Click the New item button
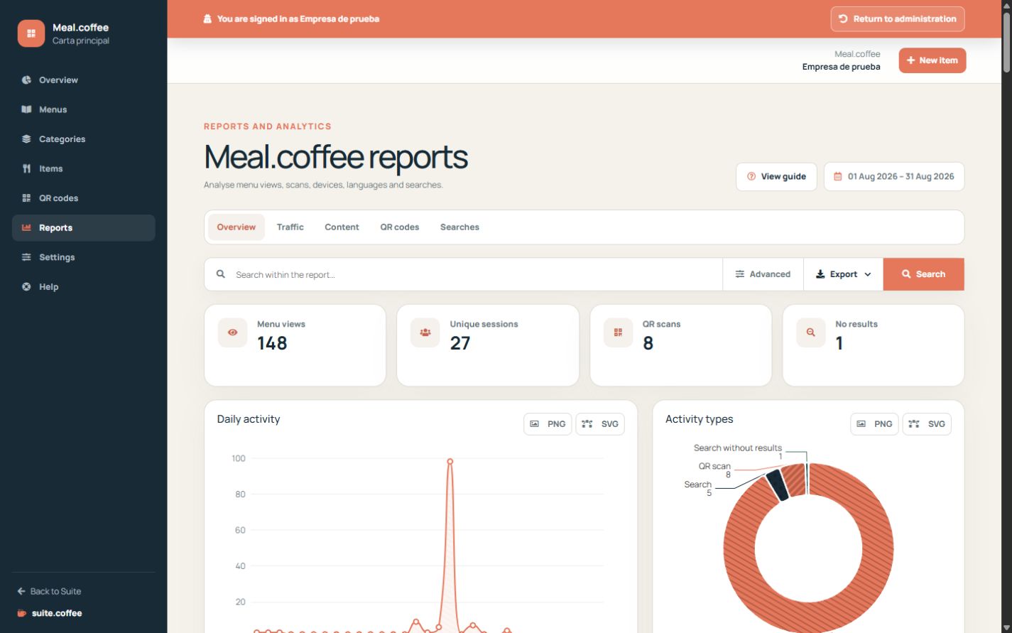The height and width of the screenshot is (633, 1012). pos(932,60)
